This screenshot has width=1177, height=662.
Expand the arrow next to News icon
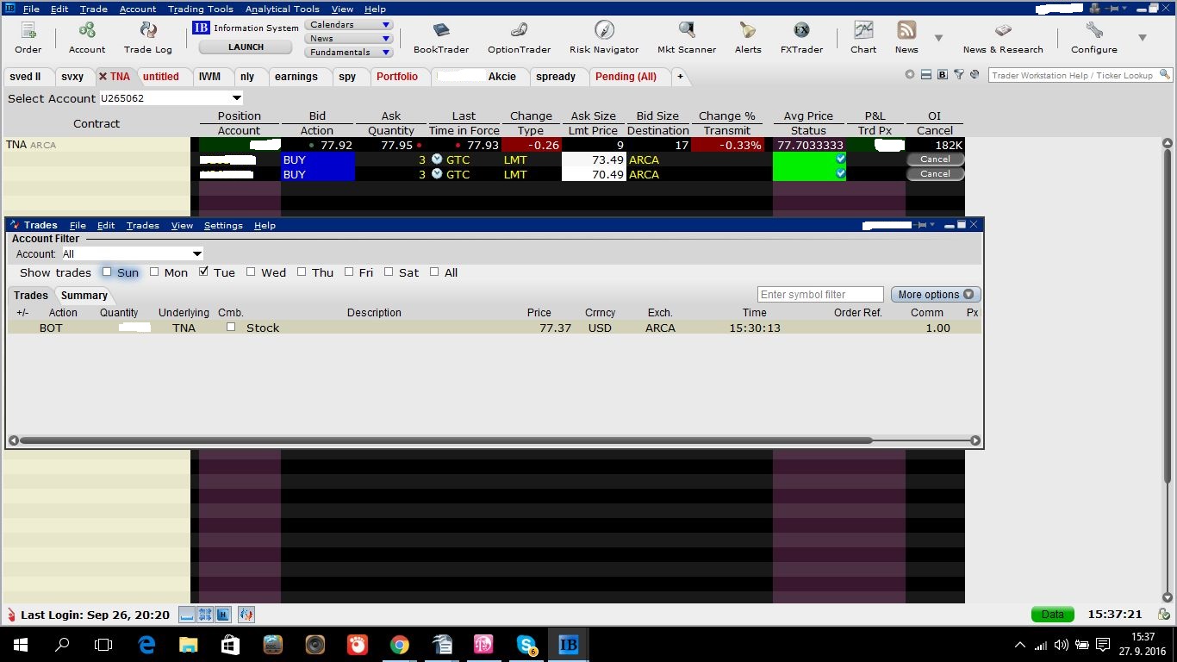click(x=938, y=38)
